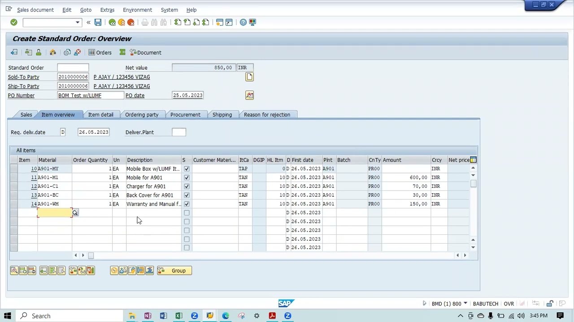Viewport: 574px width, 322px height.
Task: Click the Standard Order number field
Action: click(73, 68)
